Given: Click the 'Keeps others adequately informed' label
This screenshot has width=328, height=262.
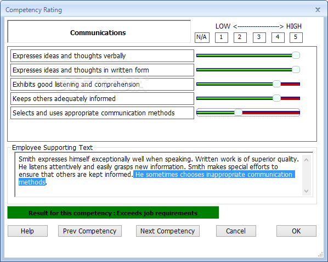Looking at the screenshot, I should click(x=102, y=98).
